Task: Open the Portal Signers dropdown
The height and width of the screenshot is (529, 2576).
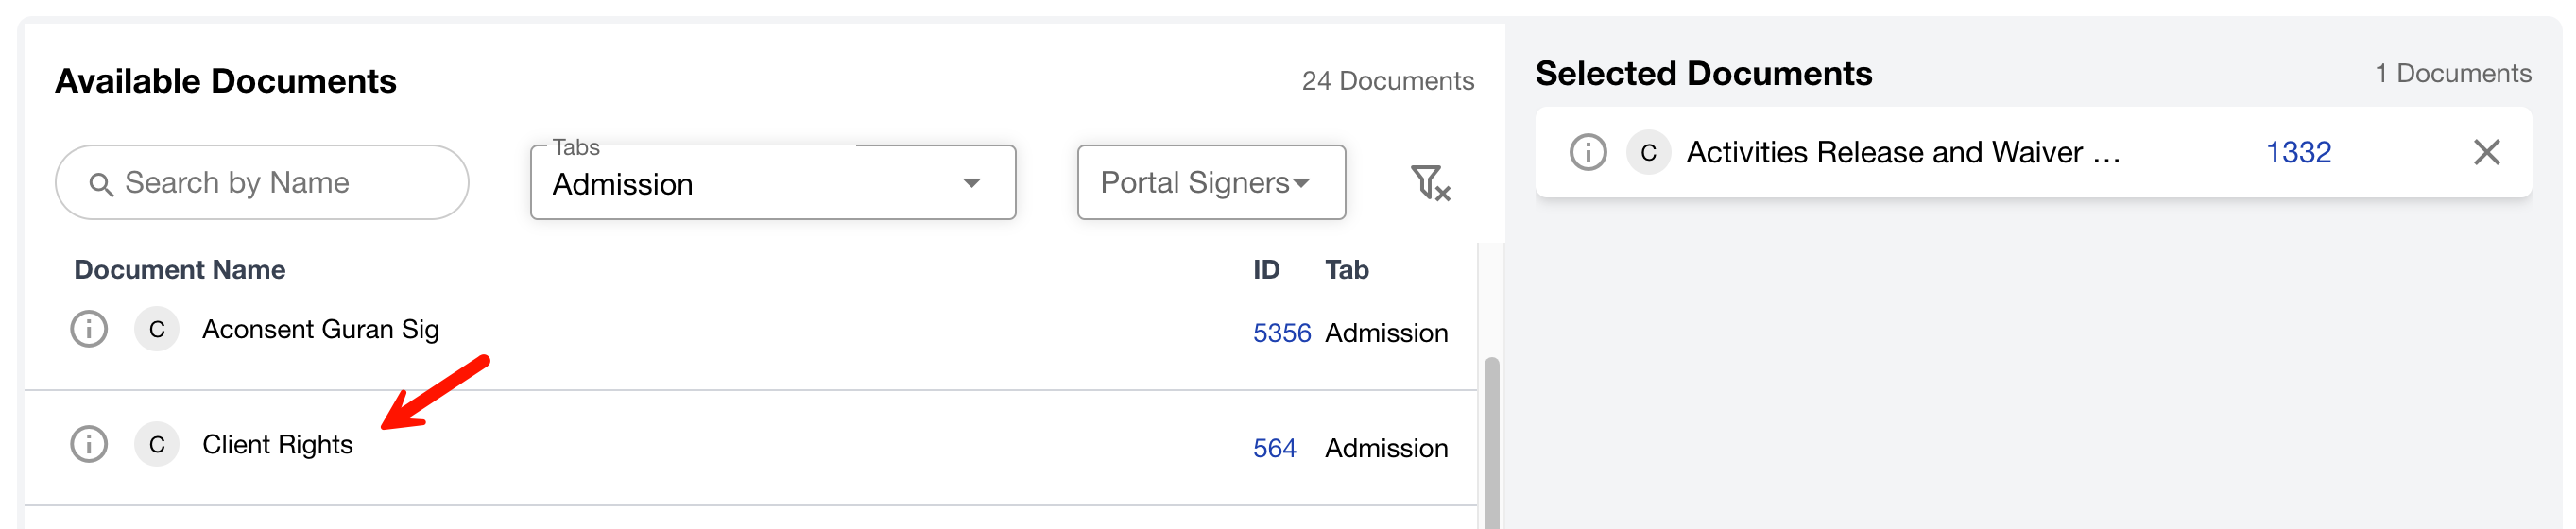Action: click(1210, 183)
